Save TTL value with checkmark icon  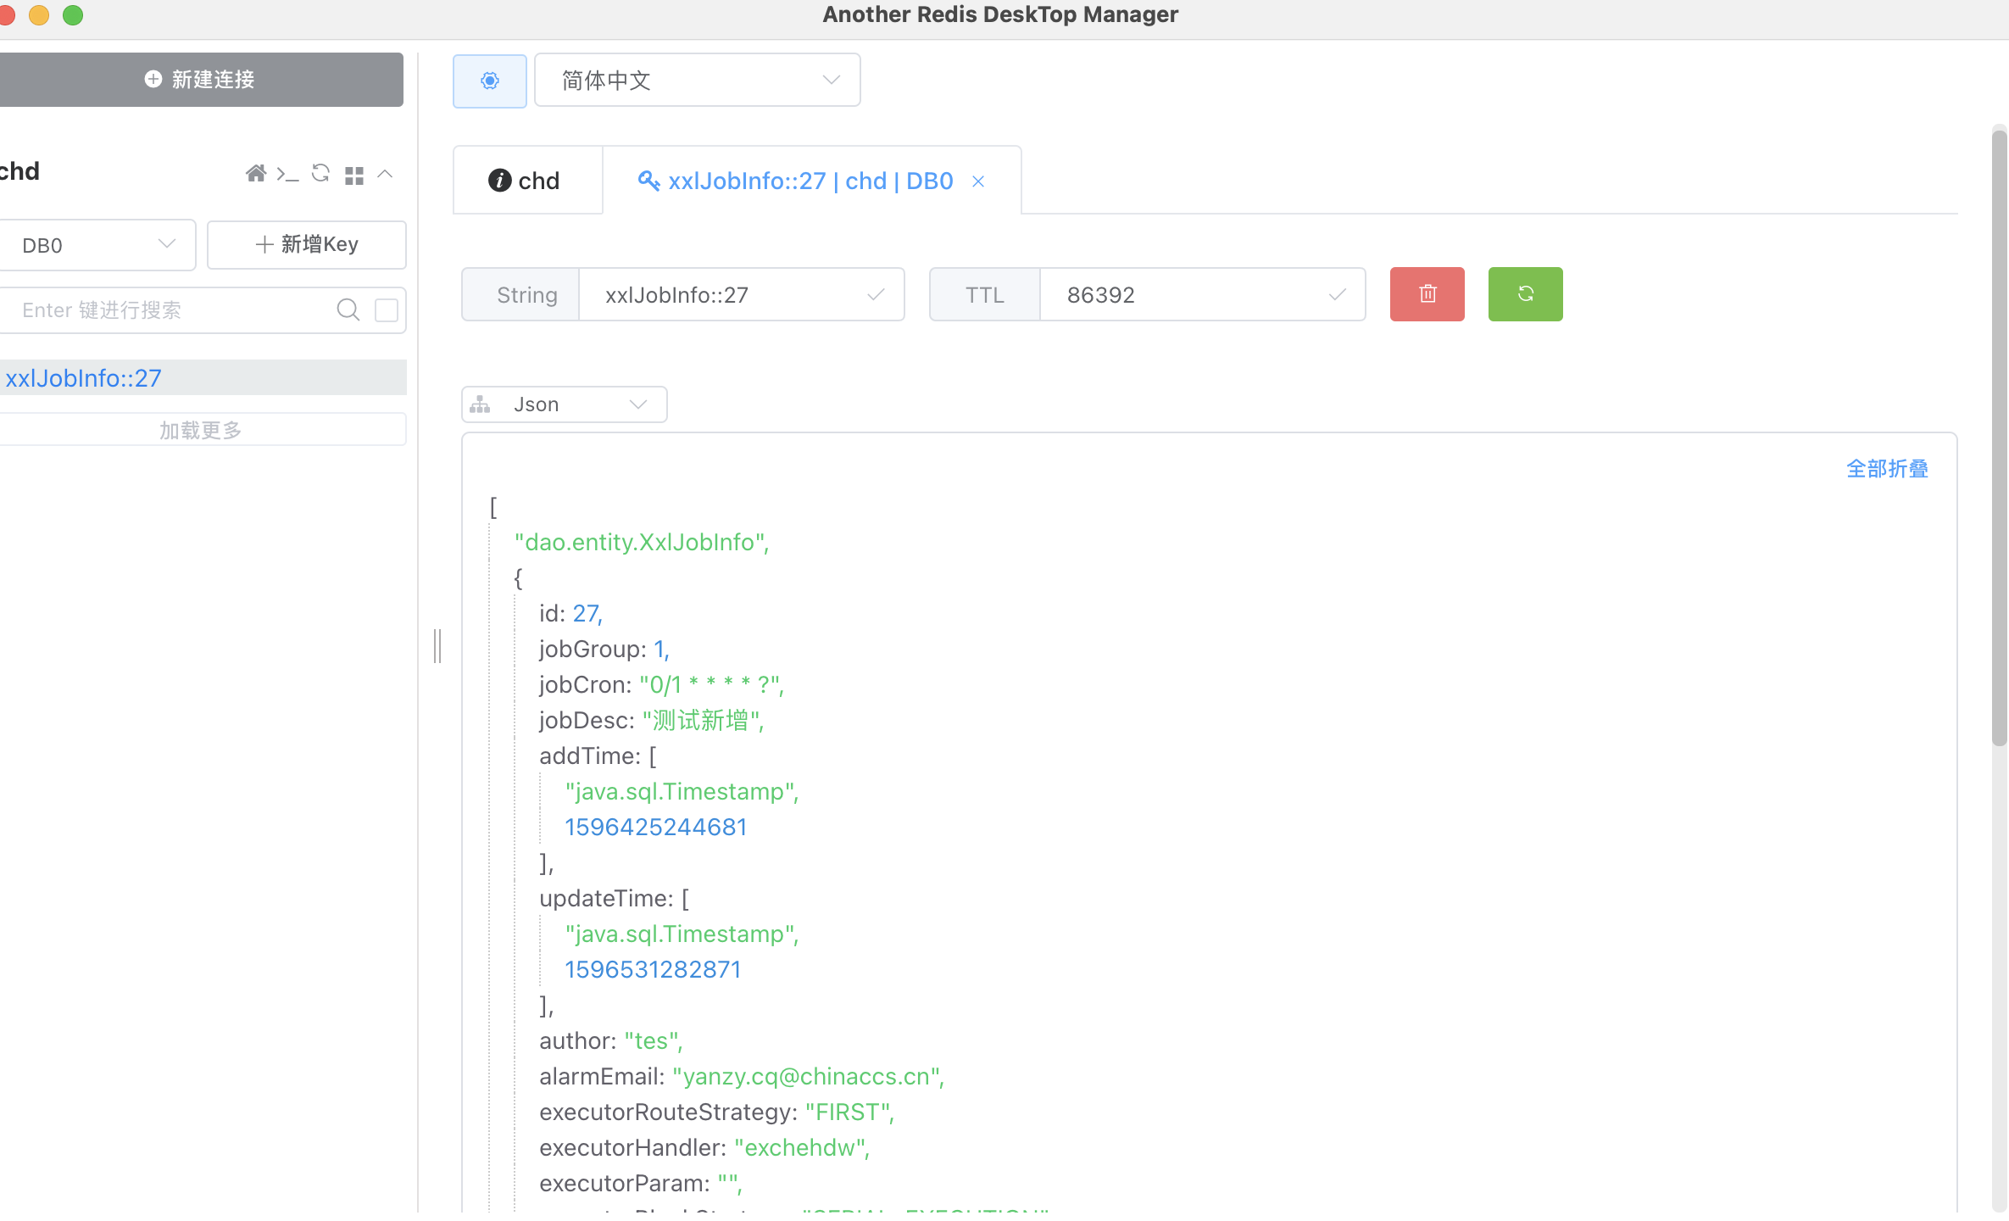coord(1338,295)
